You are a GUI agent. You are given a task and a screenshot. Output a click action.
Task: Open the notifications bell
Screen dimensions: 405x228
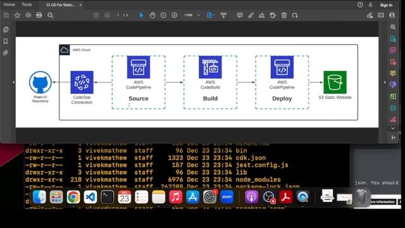click(370, 4)
